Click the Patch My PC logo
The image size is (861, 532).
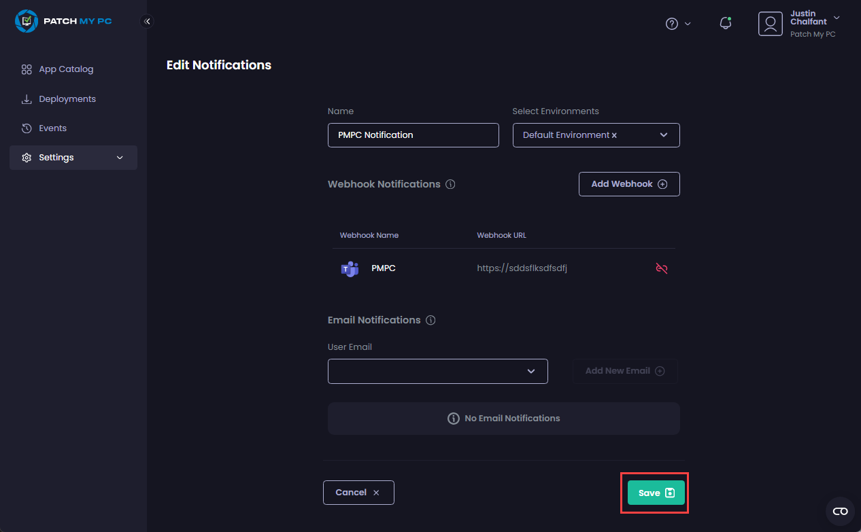point(63,21)
